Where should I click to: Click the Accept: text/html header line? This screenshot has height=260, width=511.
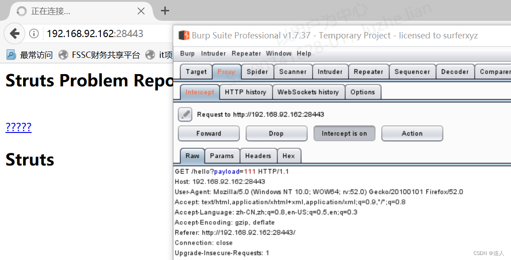290,202
